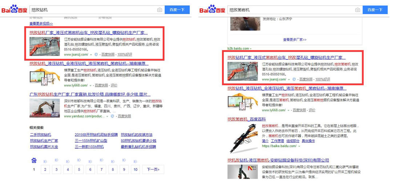Open the 工作原理 link under 百度百科 result
The width and height of the screenshot is (396, 188).
tap(278, 141)
